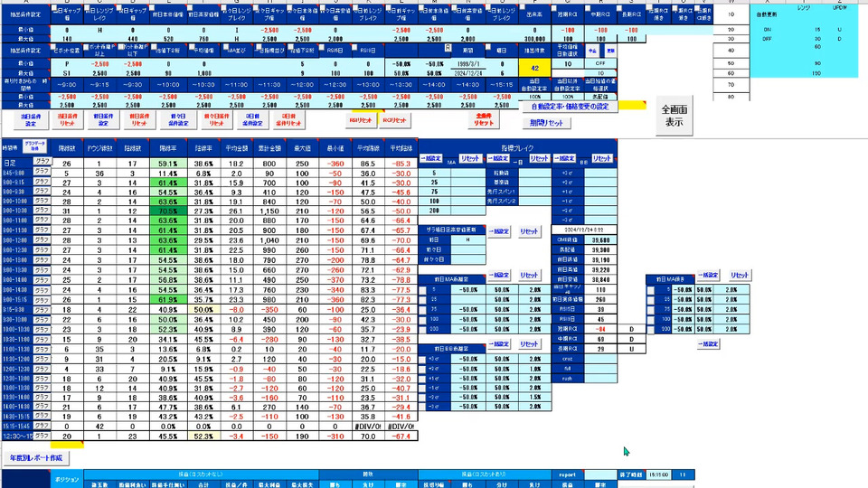Click the 期間リセット button

pos(546,123)
